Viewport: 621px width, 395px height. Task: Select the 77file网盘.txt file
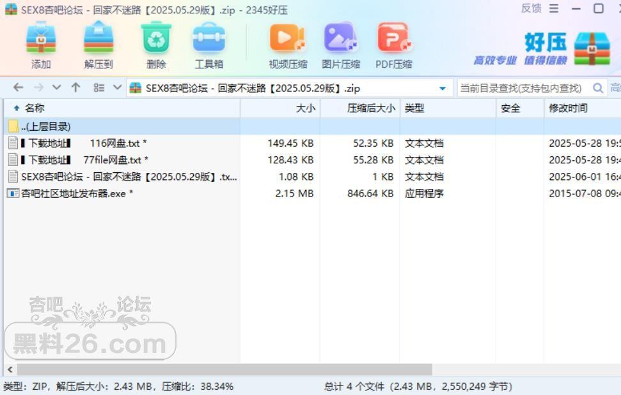click(78, 160)
